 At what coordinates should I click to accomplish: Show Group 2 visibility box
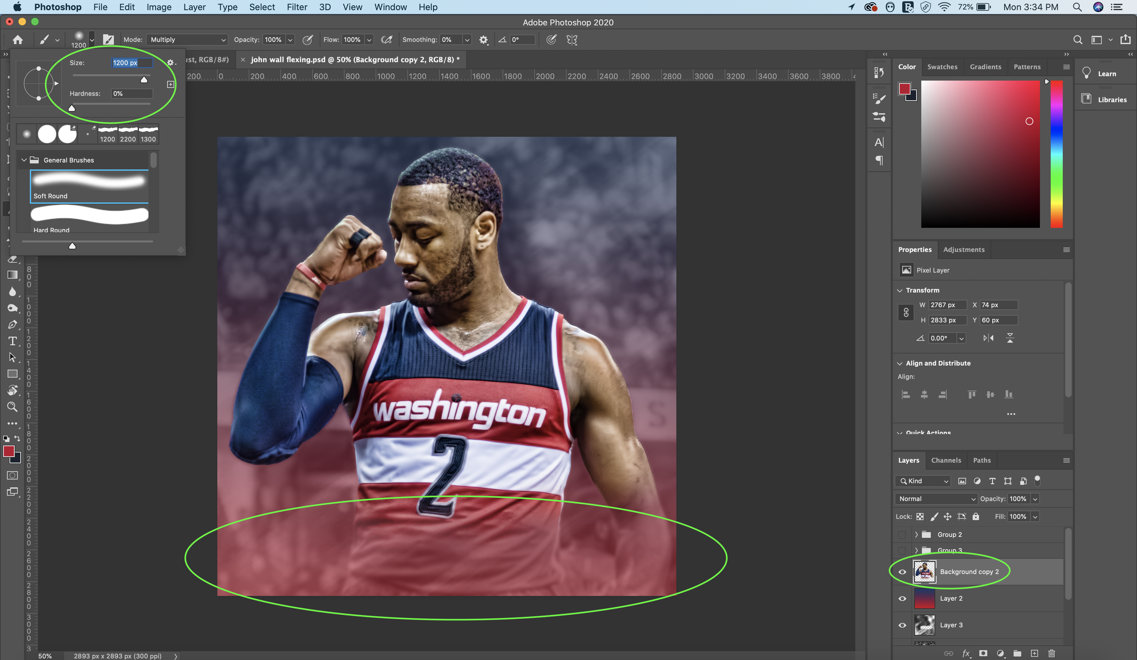point(902,535)
